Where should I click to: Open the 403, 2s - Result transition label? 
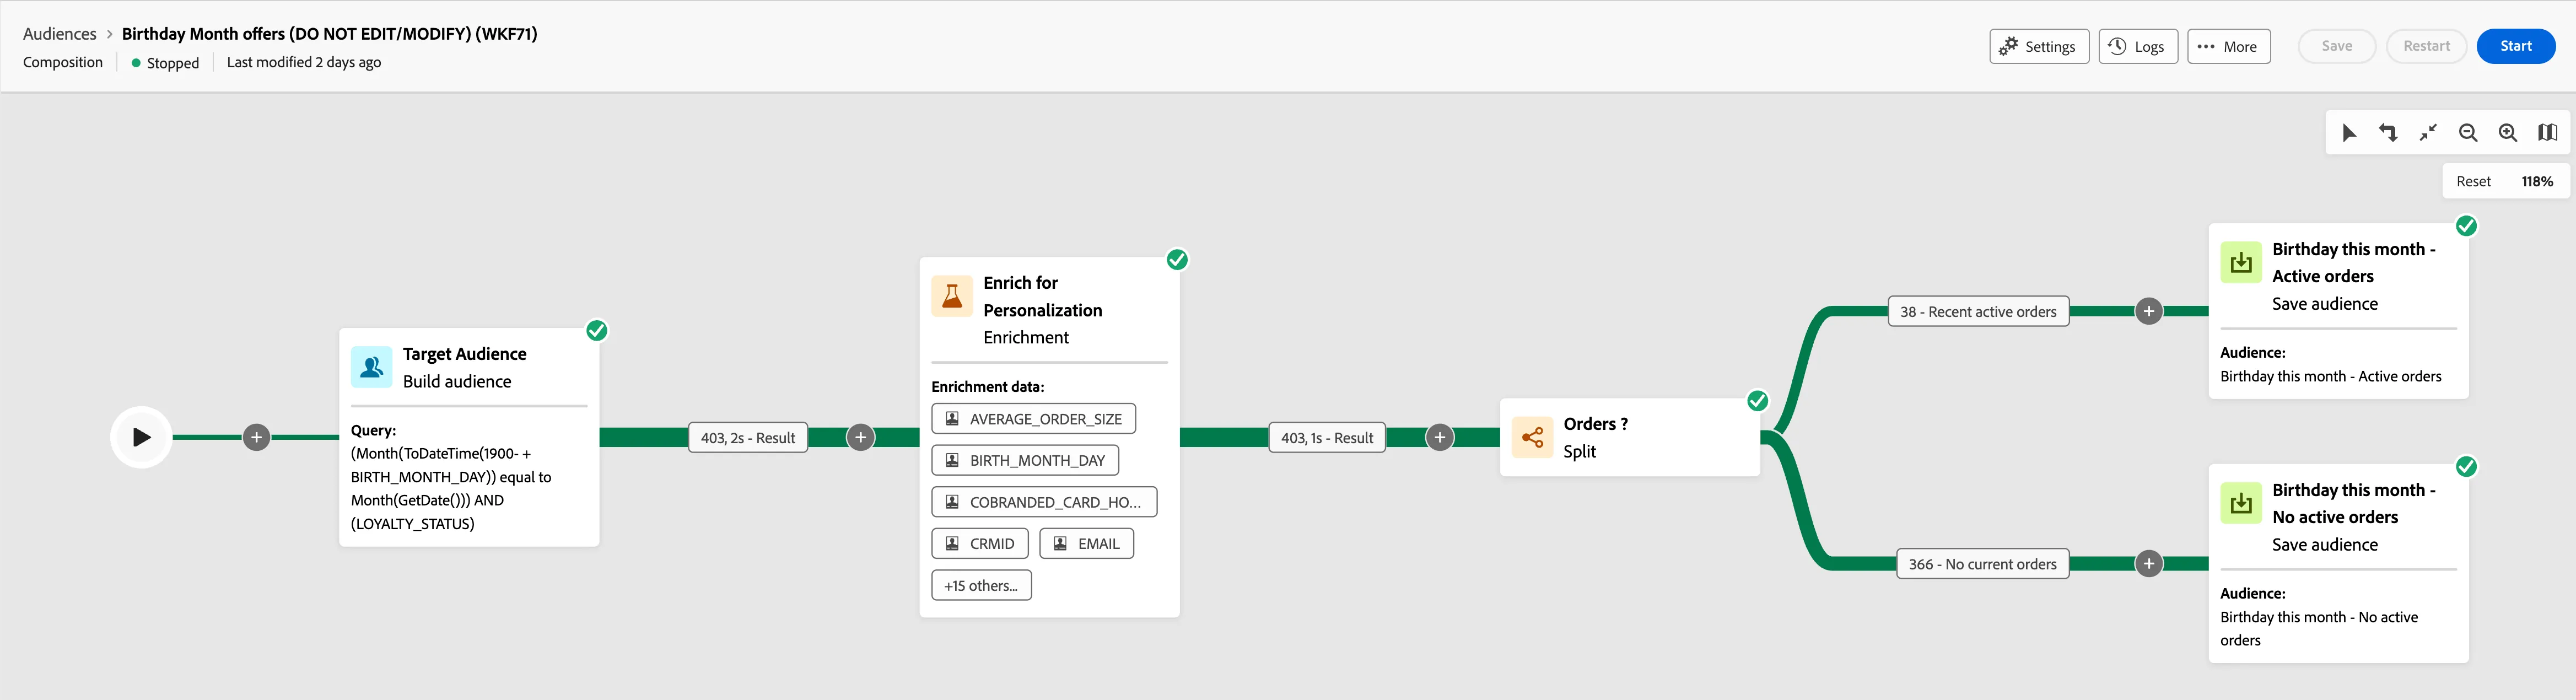[x=748, y=437]
